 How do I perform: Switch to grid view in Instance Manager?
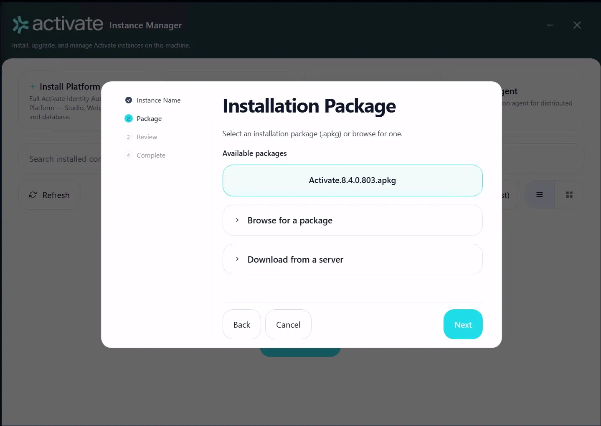pos(569,195)
